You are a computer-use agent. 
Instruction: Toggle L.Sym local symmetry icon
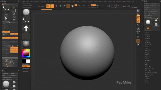138,25
